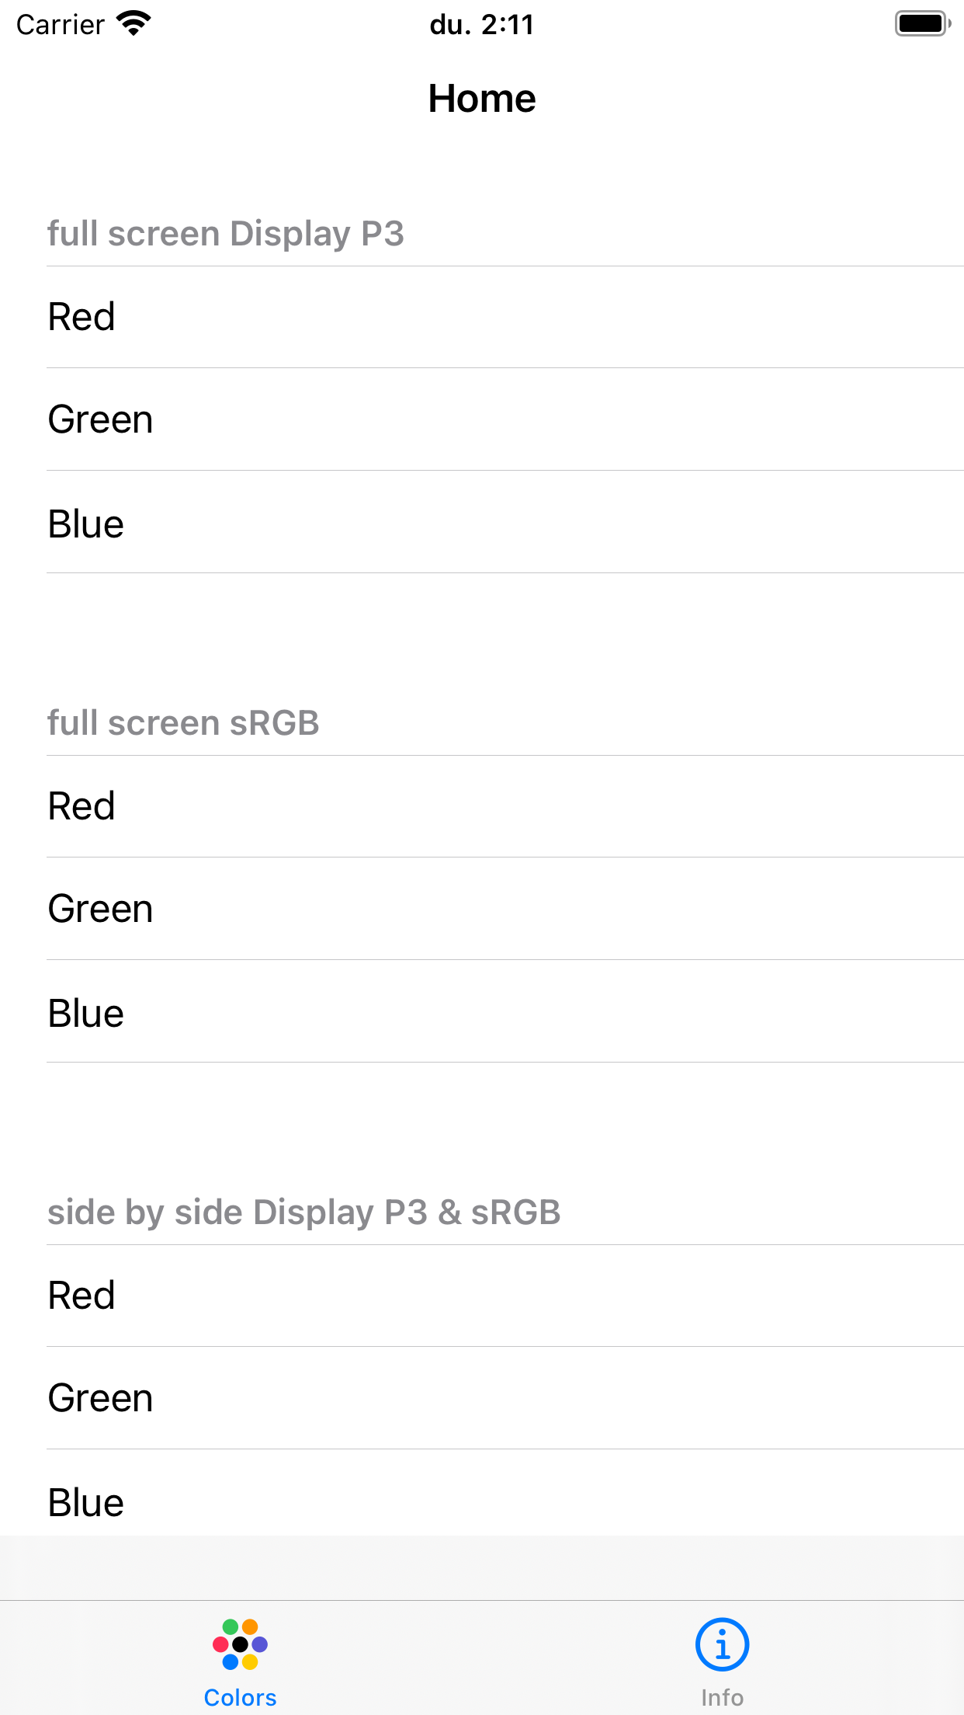Tap the side by side Display P3 & sRGB header
964x1715 pixels.
pos(303,1212)
